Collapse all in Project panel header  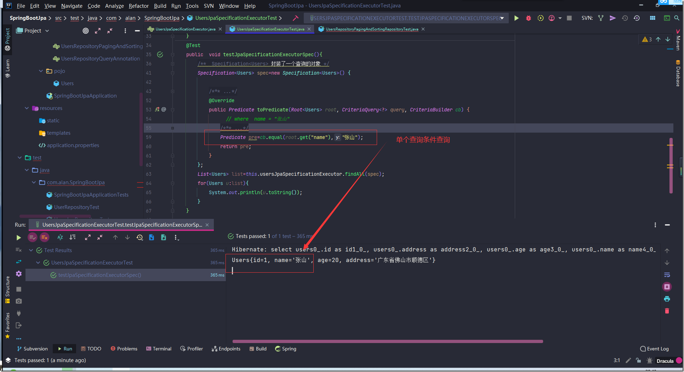pos(110,31)
